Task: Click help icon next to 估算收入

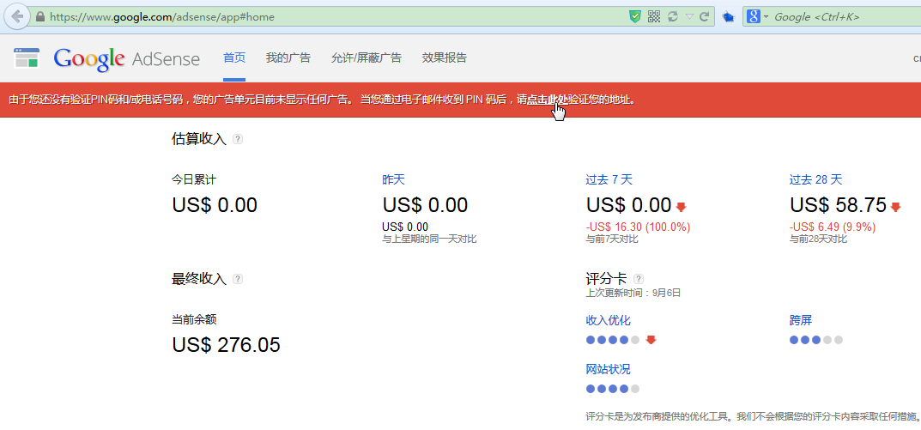Action: click(237, 139)
